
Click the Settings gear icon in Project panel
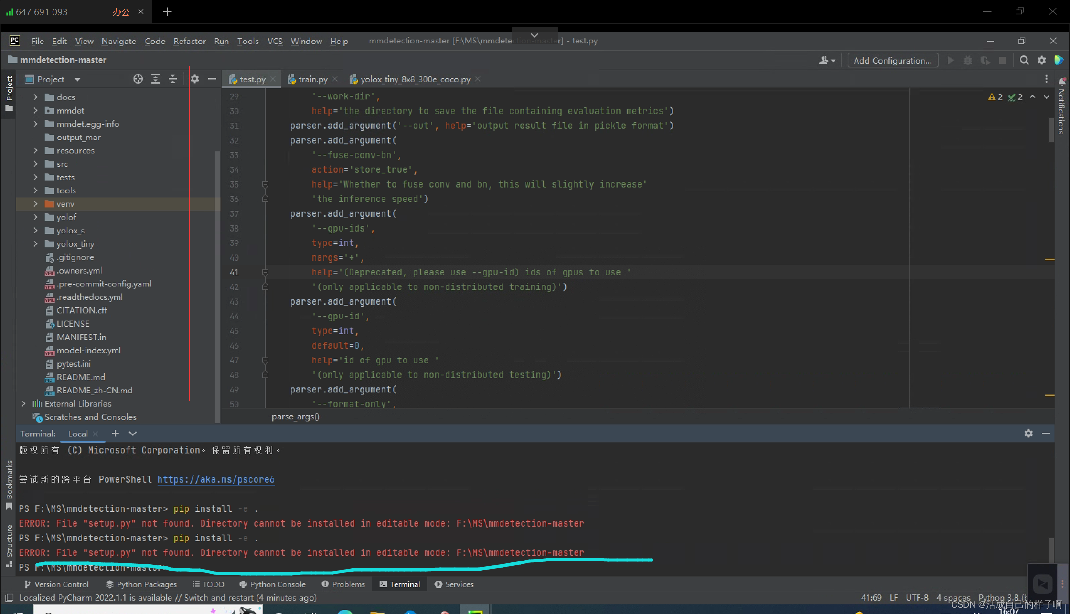(x=195, y=79)
